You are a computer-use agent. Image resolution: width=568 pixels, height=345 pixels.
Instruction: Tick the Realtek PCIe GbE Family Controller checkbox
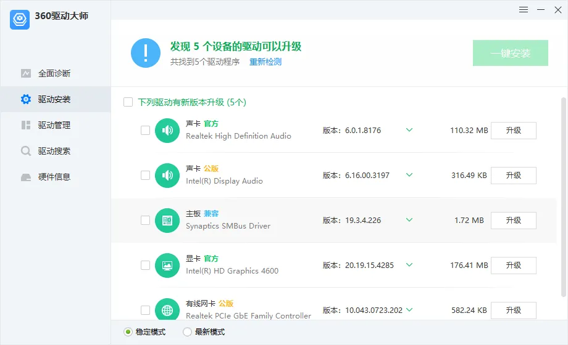[145, 310]
